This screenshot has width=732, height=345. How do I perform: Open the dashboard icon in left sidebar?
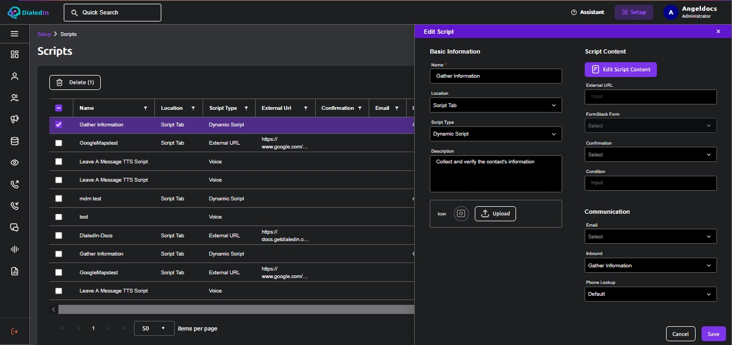(14, 54)
